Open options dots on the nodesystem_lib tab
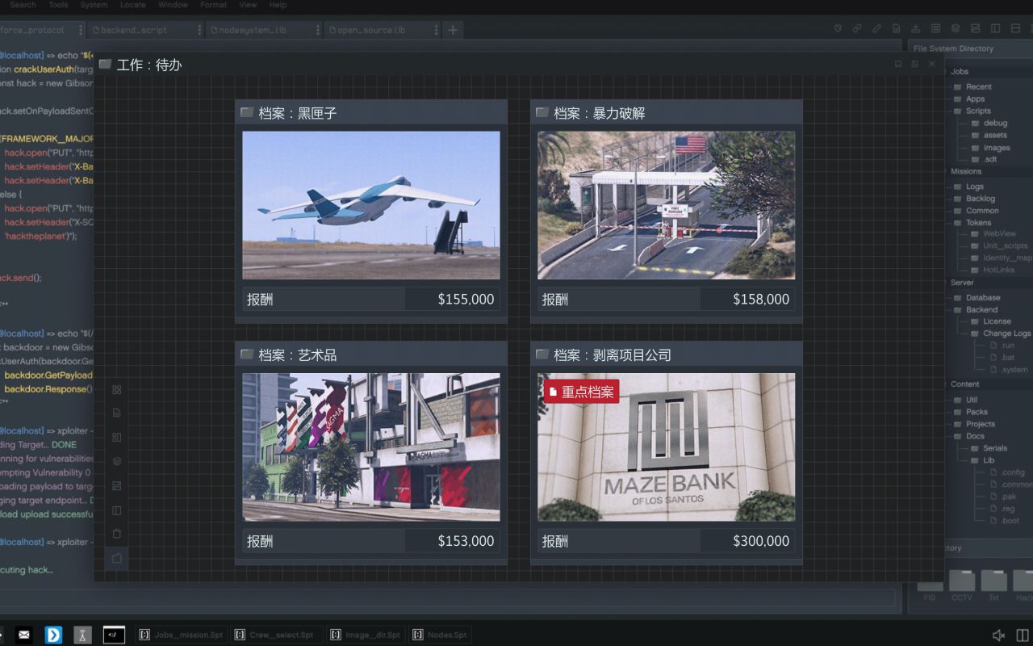1033x646 pixels. 318,30
